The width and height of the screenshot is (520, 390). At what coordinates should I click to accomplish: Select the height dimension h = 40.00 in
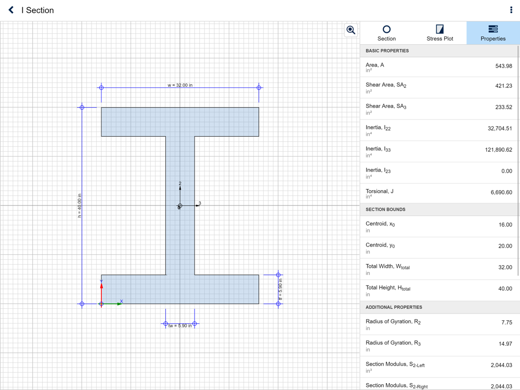pyautogui.click(x=79, y=205)
